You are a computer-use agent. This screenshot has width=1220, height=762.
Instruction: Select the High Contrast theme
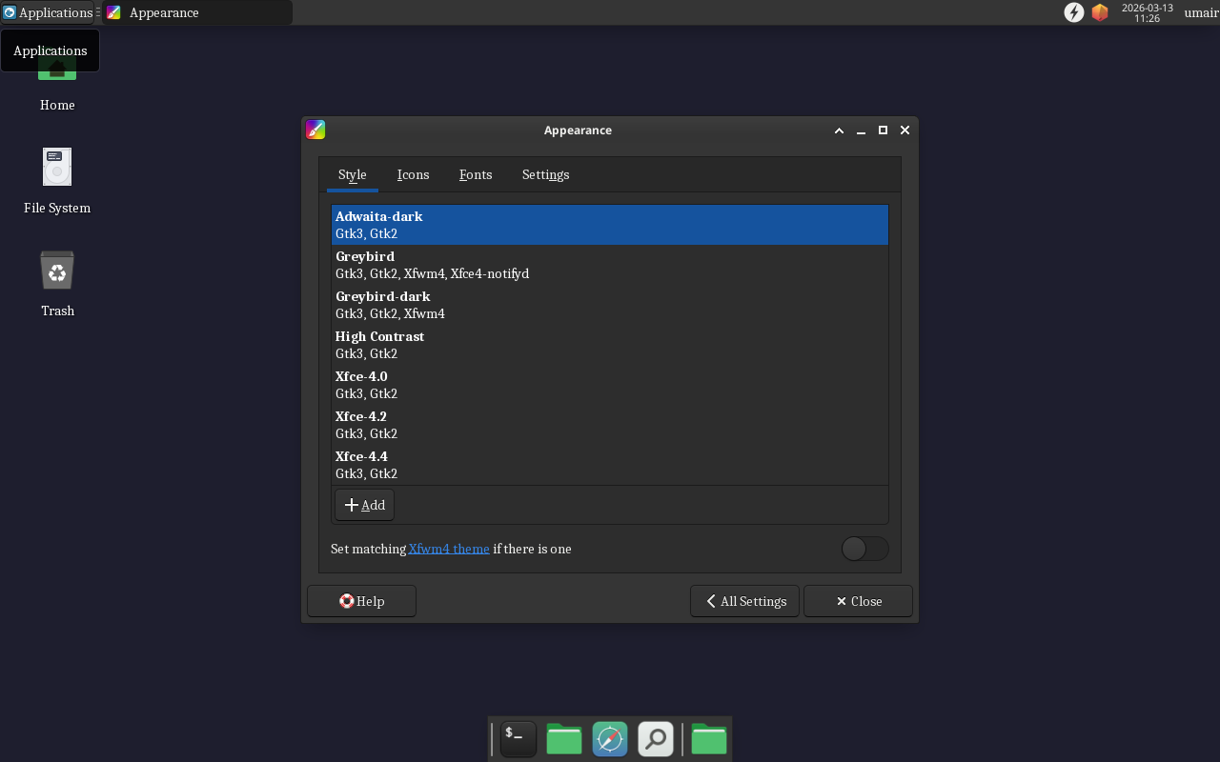[x=610, y=345]
